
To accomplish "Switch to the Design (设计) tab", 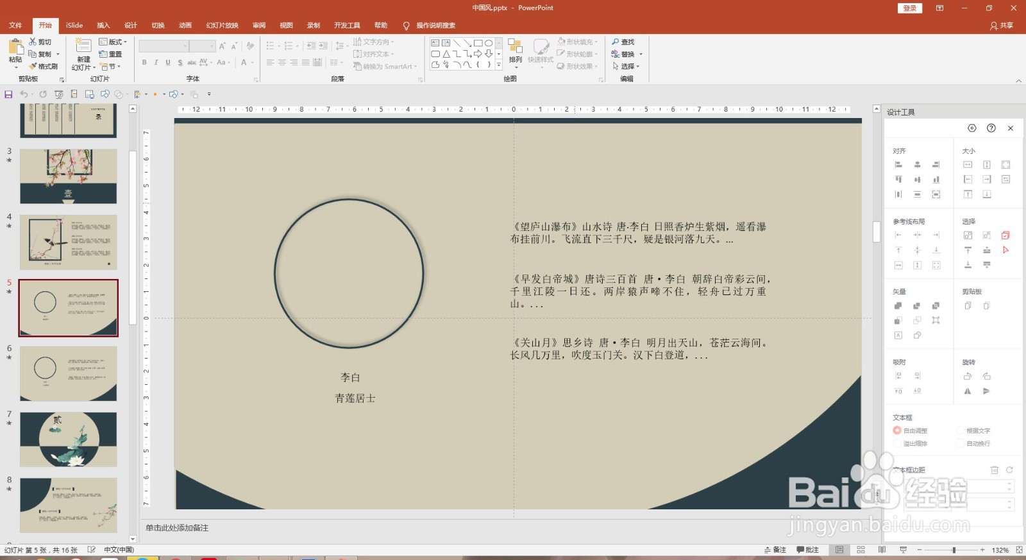I will tap(131, 26).
